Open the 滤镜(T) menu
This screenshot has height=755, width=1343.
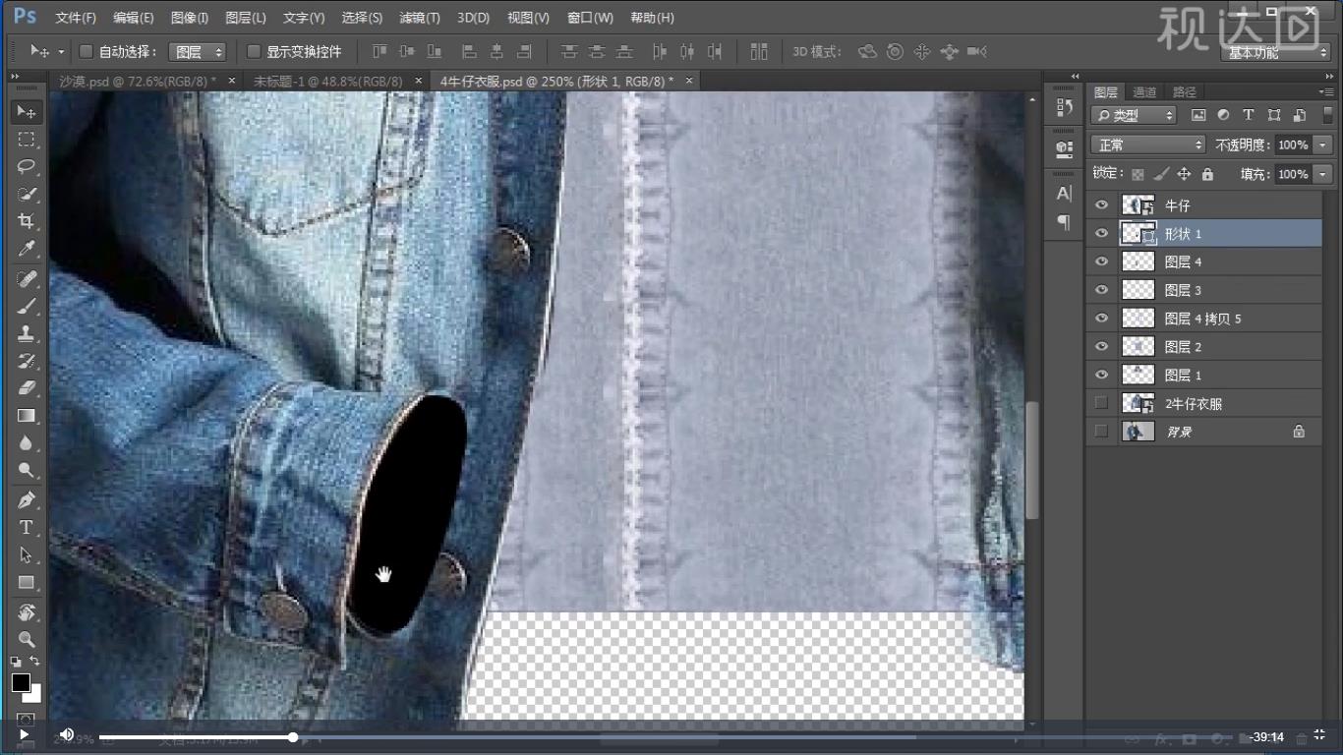[x=420, y=18]
